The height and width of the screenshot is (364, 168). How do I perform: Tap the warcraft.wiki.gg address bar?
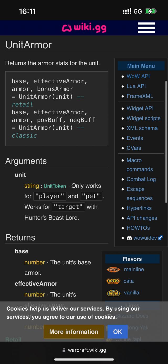pyautogui.click(x=87, y=350)
